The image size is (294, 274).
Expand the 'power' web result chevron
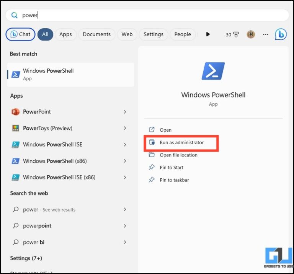pos(125,209)
